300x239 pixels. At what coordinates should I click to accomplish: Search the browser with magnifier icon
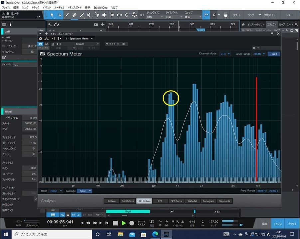[x=296, y=24]
